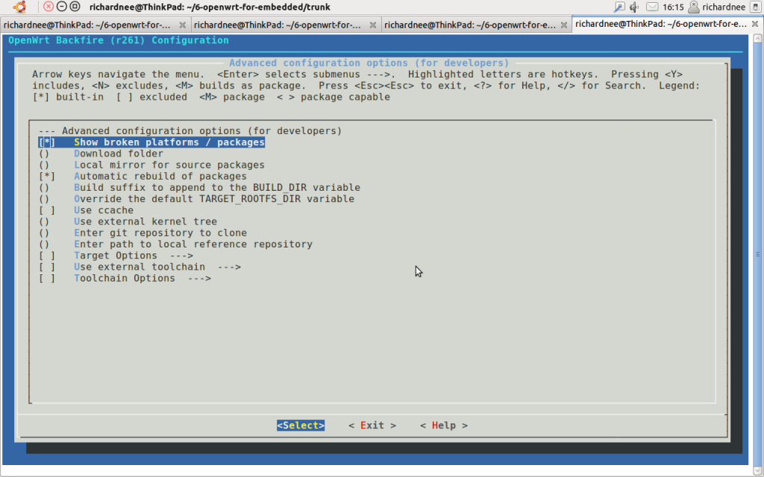Switch to the third terminal tab

pos(477,25)
